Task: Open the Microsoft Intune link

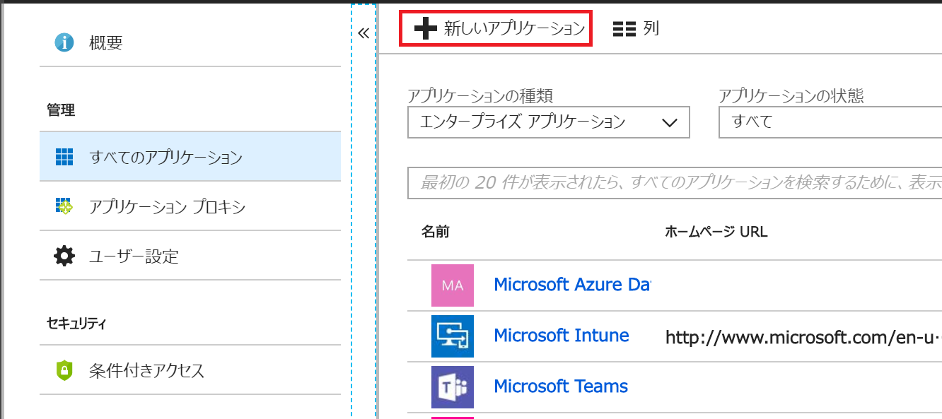Action: [x=562, y=335]
